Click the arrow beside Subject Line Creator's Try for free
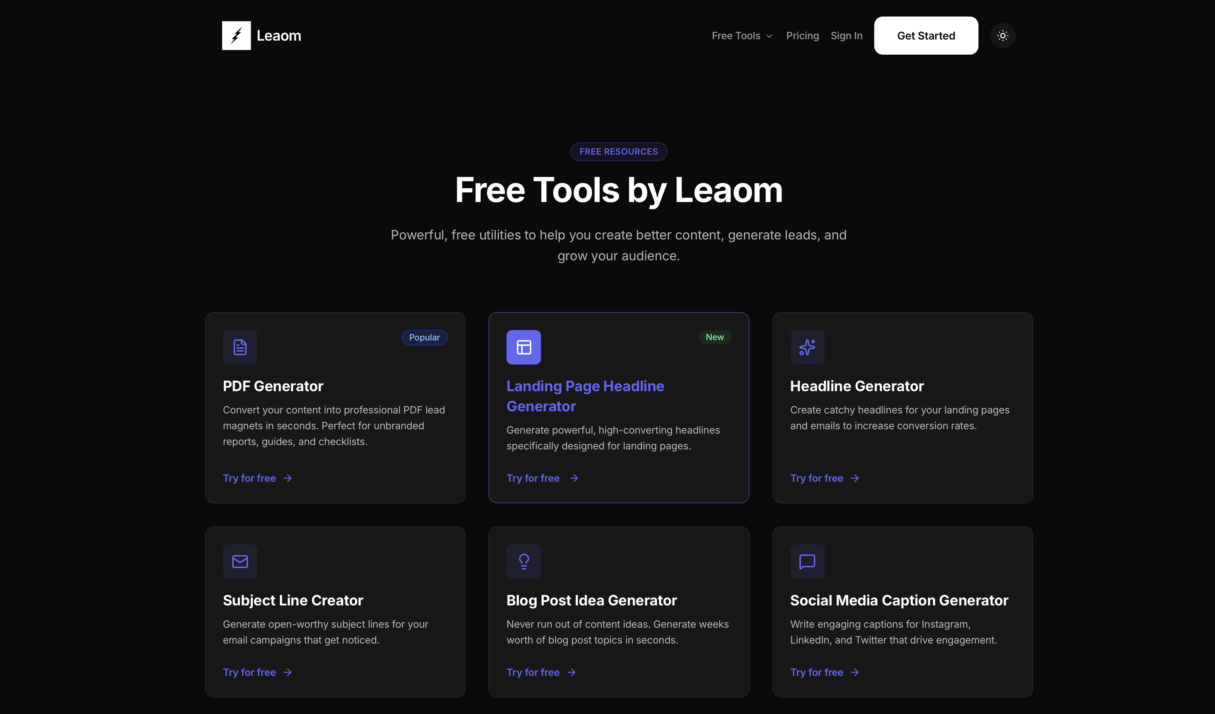The image size is (1215, 714). tap(288, 672)
